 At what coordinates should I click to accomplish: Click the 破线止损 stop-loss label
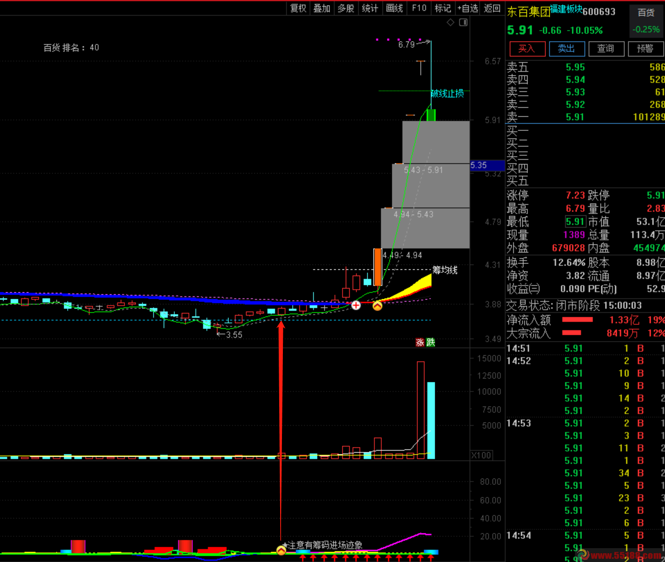pos(447,94)
